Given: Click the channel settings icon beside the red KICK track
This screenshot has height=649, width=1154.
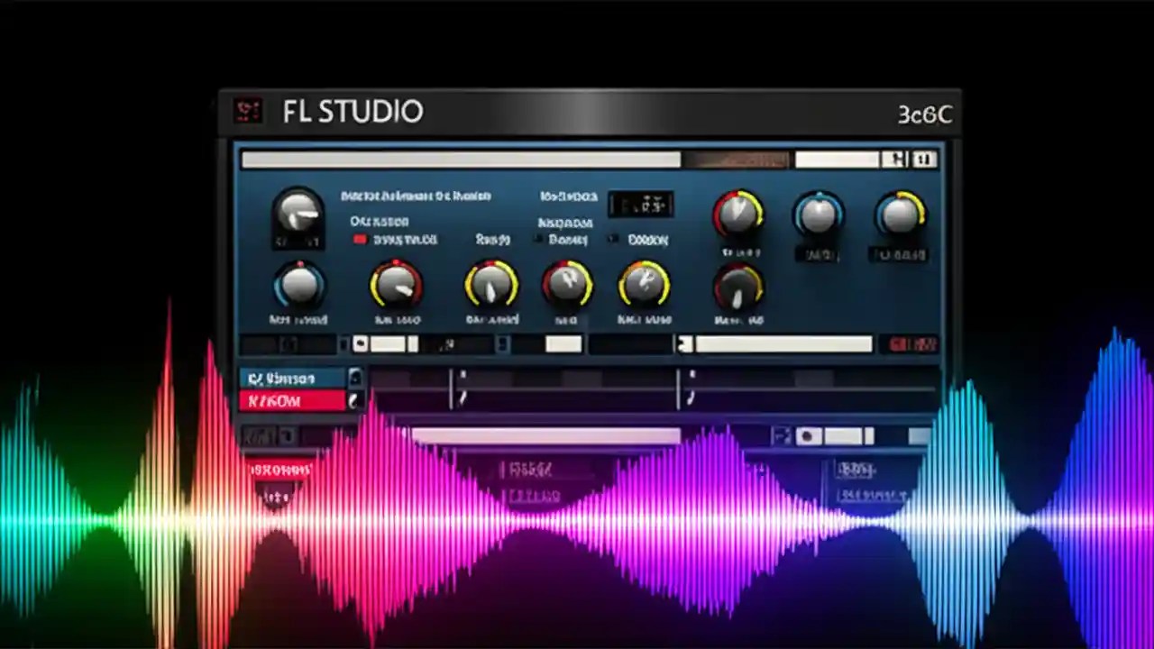Looking at the screenshot, I should 354,401.
